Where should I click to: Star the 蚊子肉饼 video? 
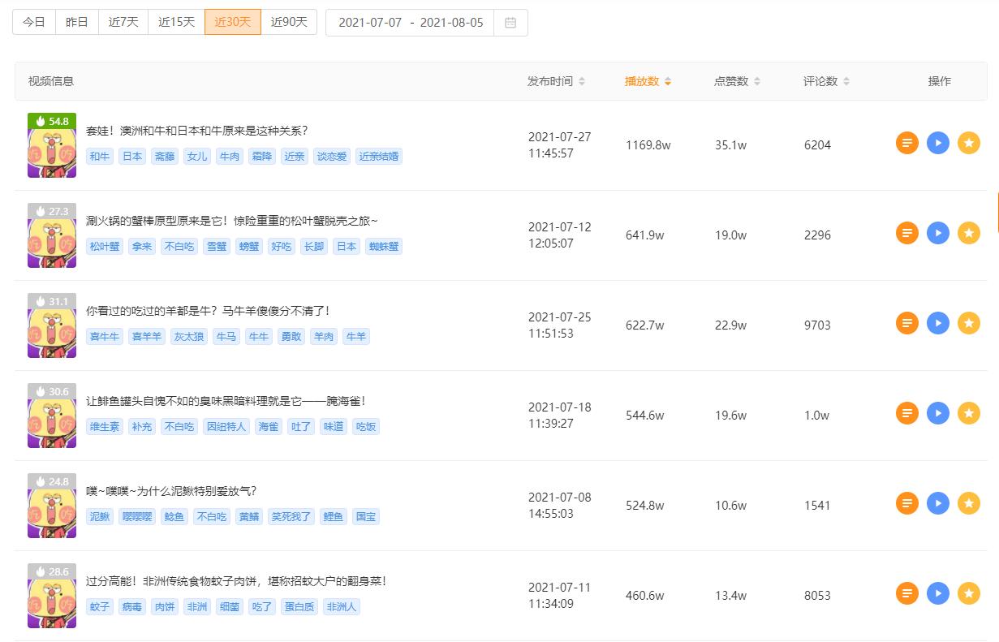tap(969, 592)
